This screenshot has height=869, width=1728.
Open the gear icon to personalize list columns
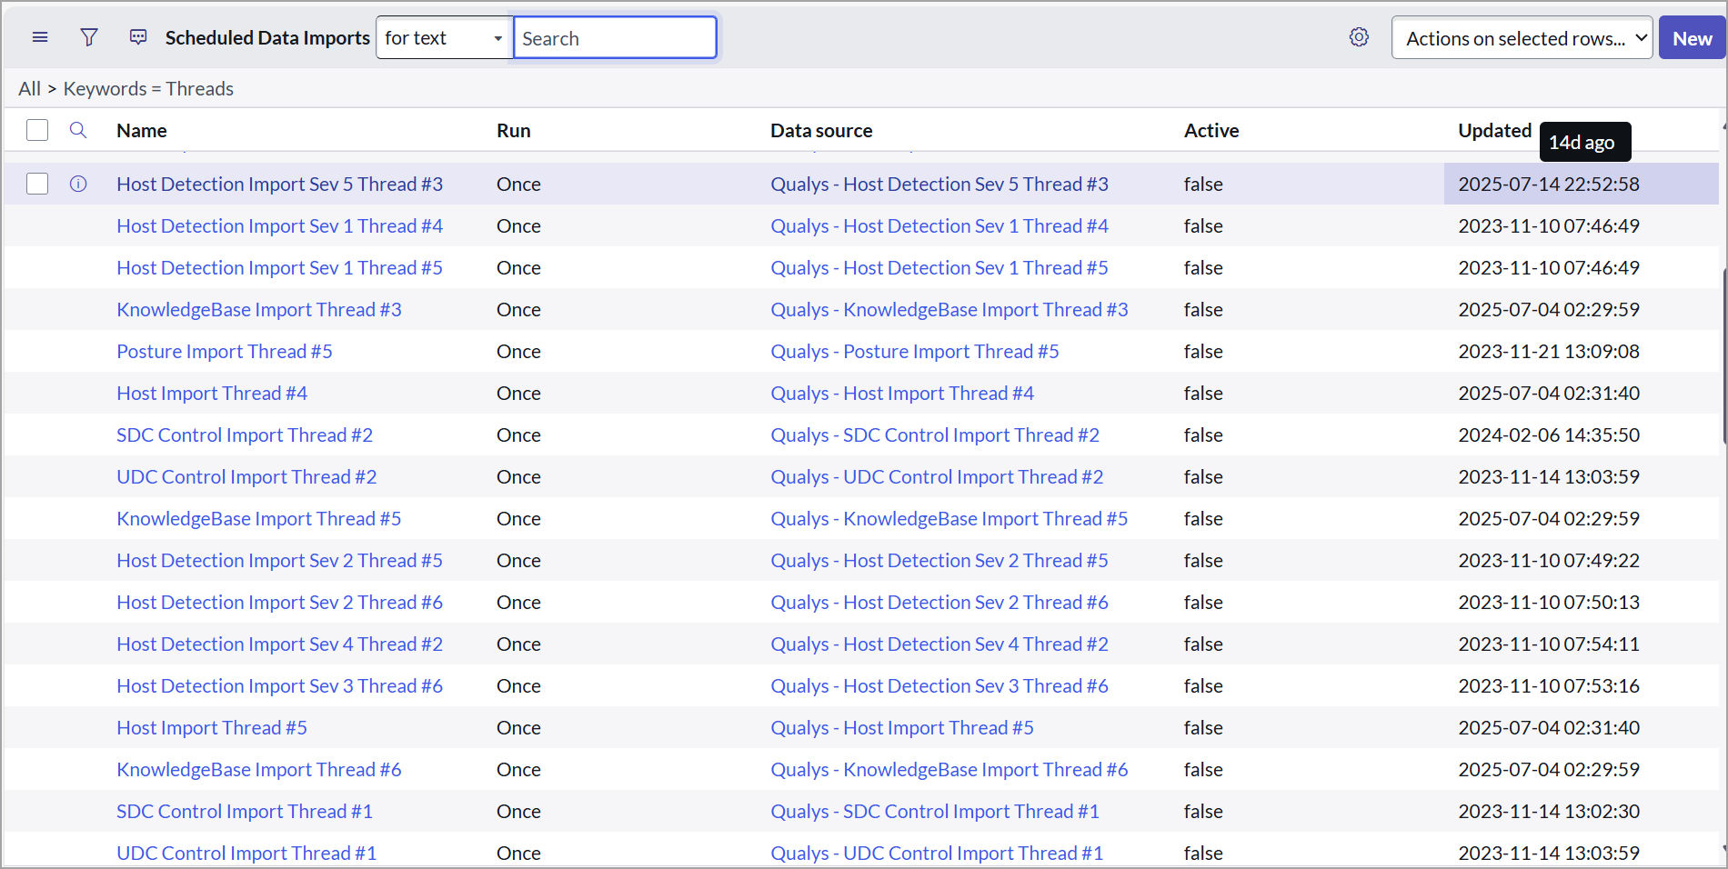[1359, 37]
